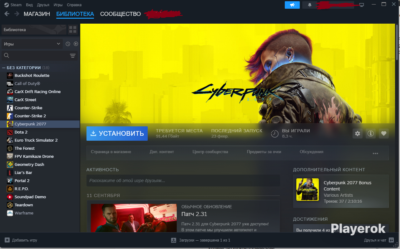
Task: Collapse the БЕЗ КАТЕГОРИИ category
Action: tap(4, 68)
